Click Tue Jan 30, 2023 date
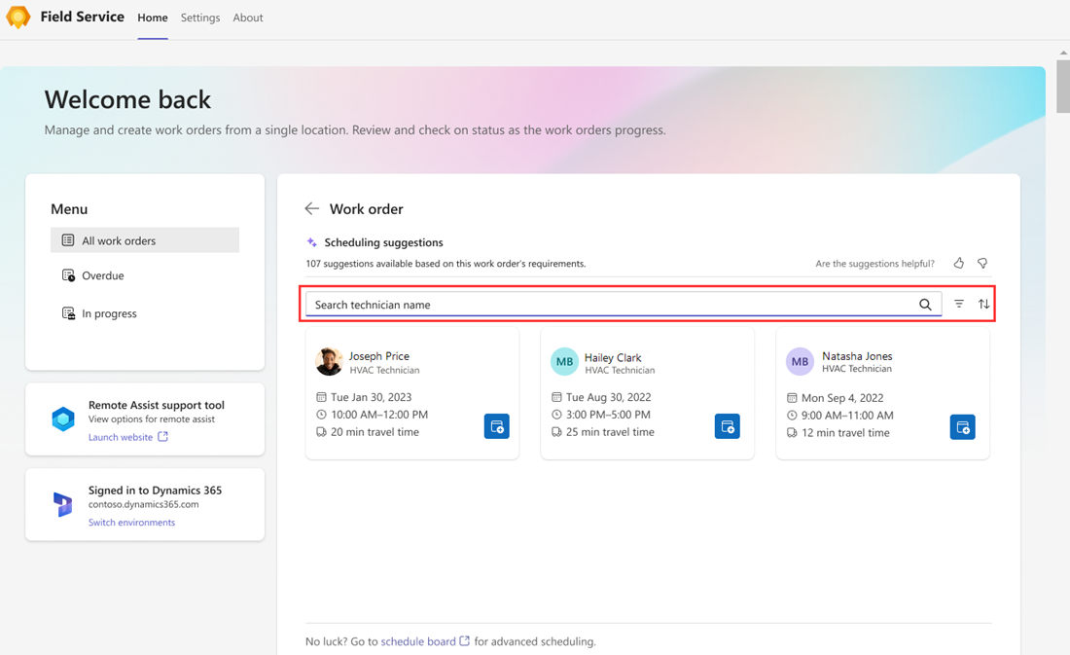 [372, 397]
